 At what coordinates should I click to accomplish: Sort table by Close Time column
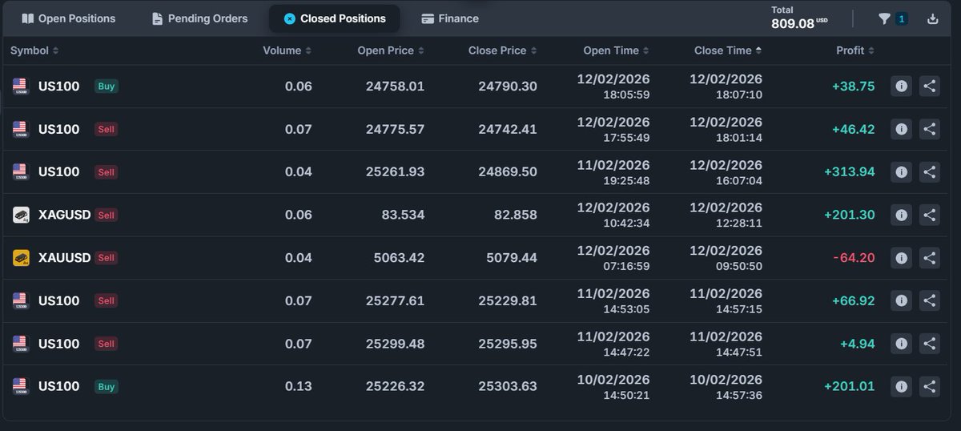pyautogui.click(x=728, y=50)
